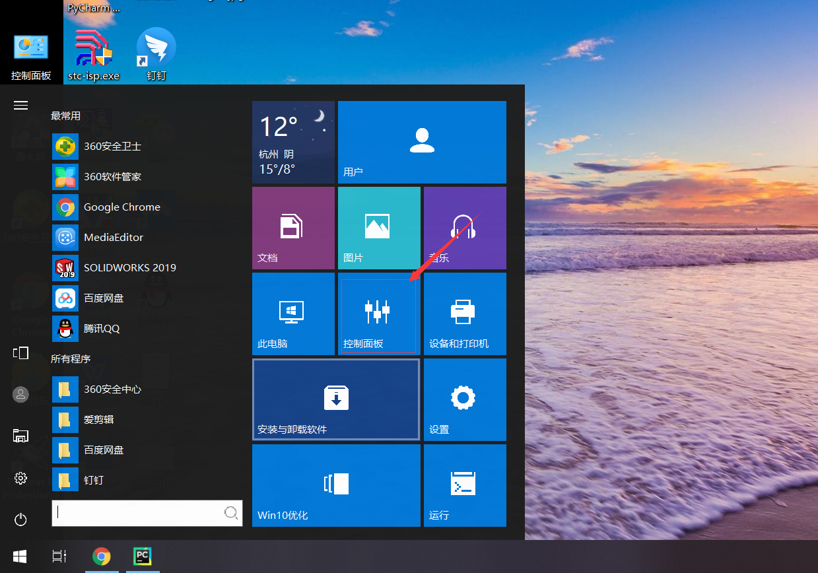Viewport: 818px width, 573px height.
Task: Open the 用户 tile
Action: point(422,142)
